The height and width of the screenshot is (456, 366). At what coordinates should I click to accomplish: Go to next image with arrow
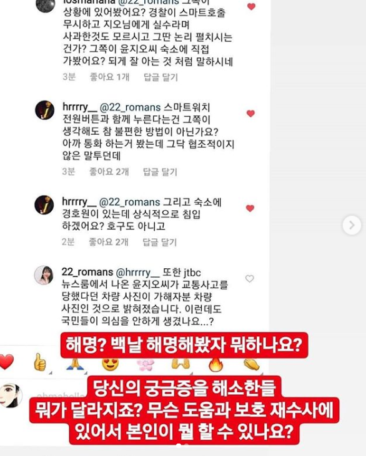point(352,225)
